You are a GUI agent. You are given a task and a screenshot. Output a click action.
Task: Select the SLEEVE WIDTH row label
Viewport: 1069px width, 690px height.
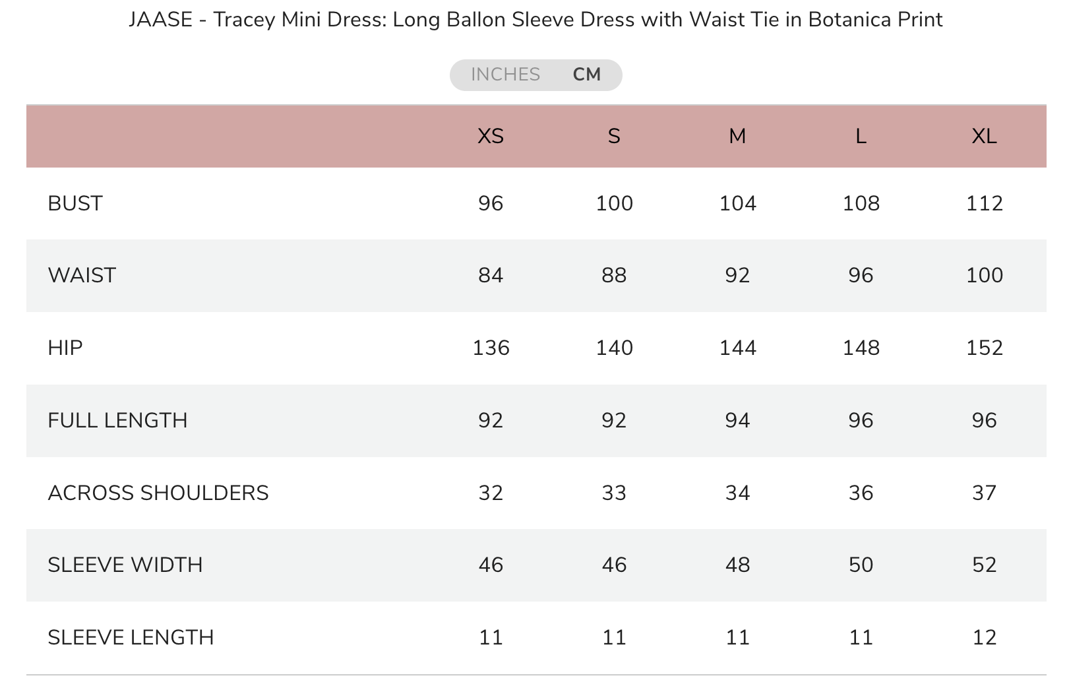coord(125,565)
